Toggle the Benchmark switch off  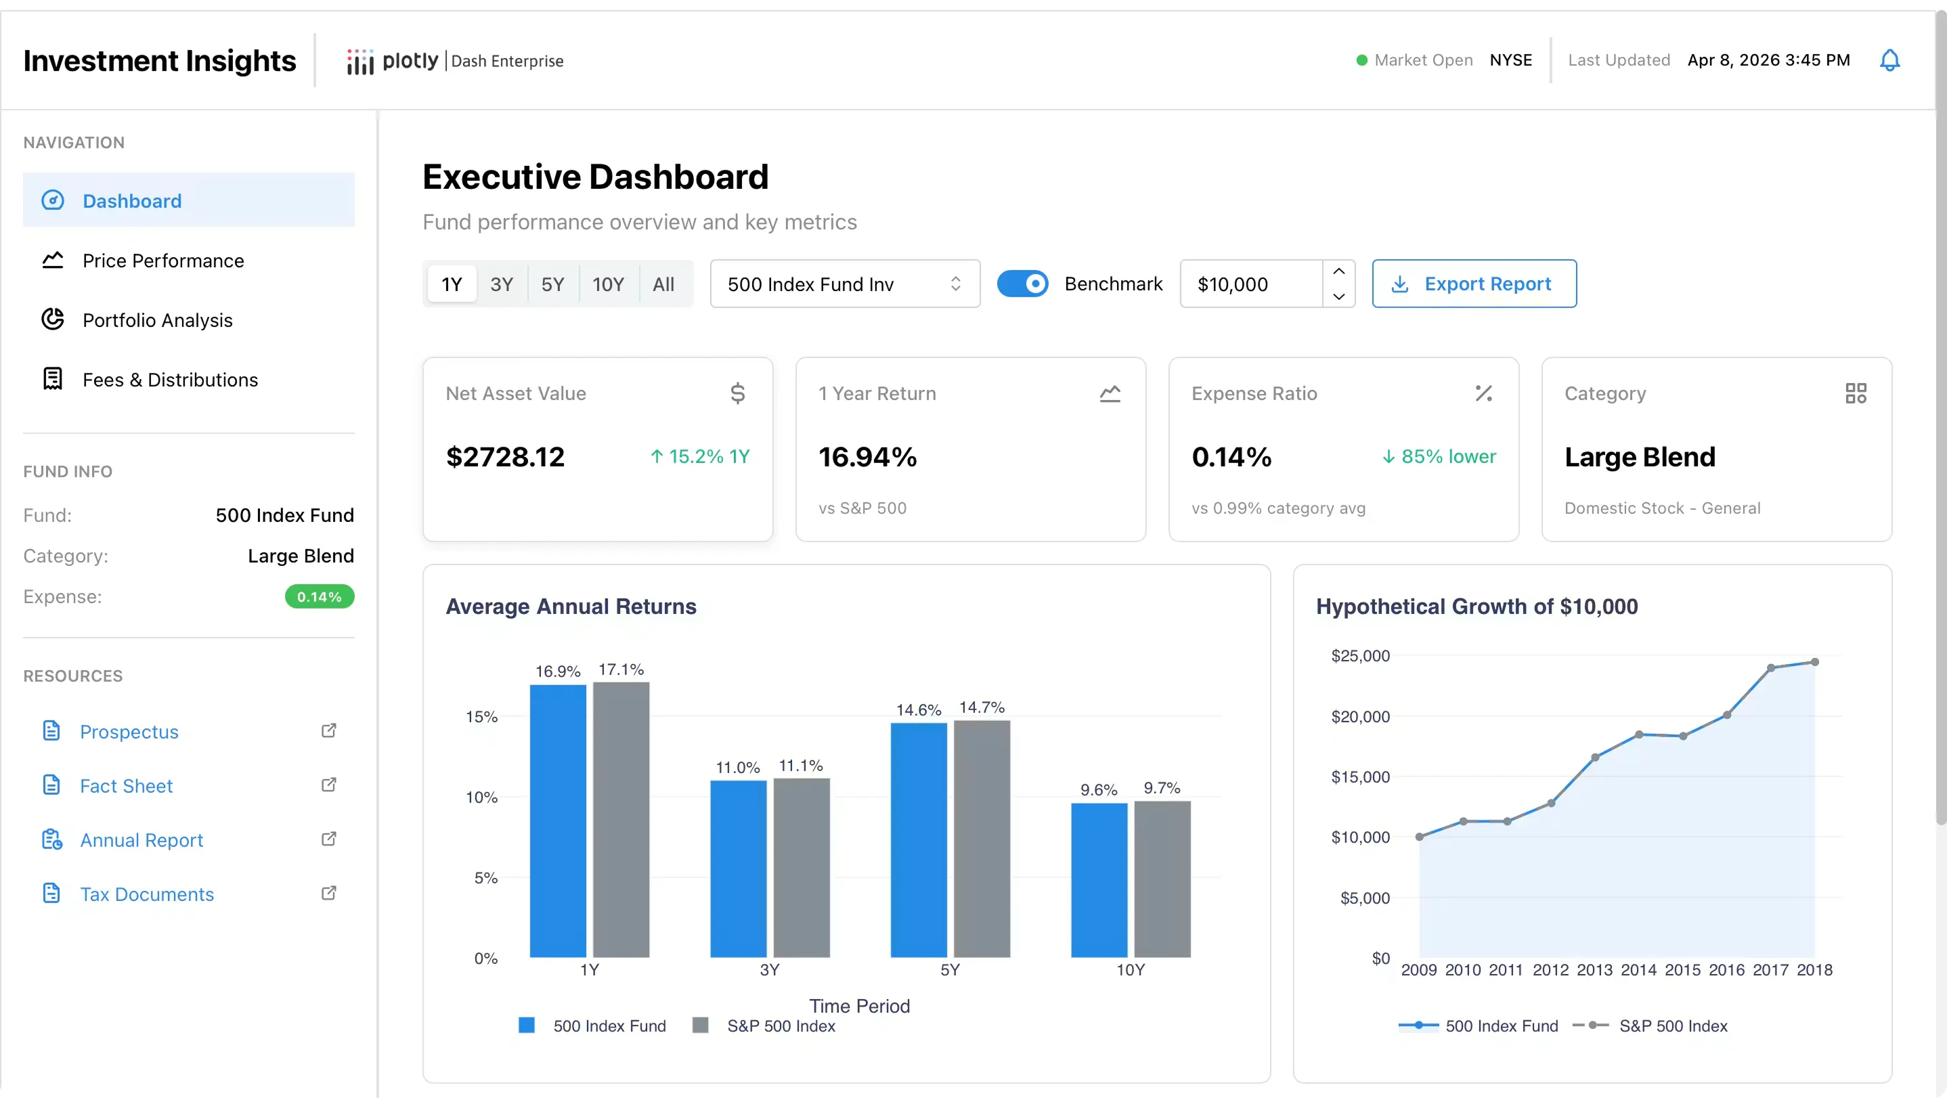[x=1023, y=284]
